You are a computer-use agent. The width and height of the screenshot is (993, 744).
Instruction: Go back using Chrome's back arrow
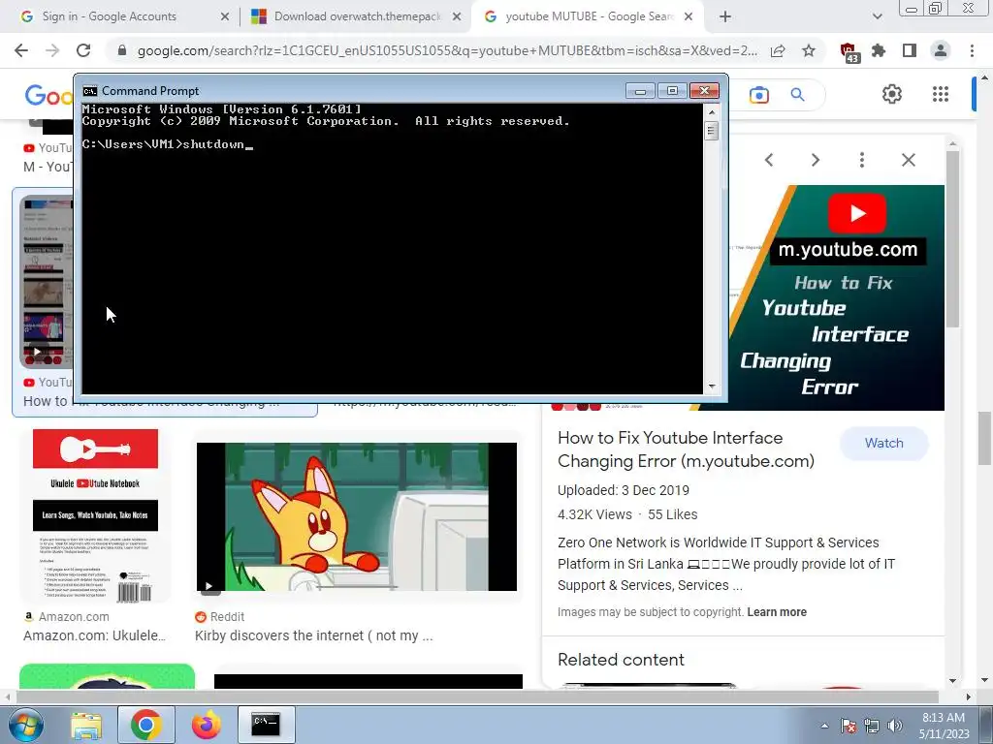coord(21,50)
